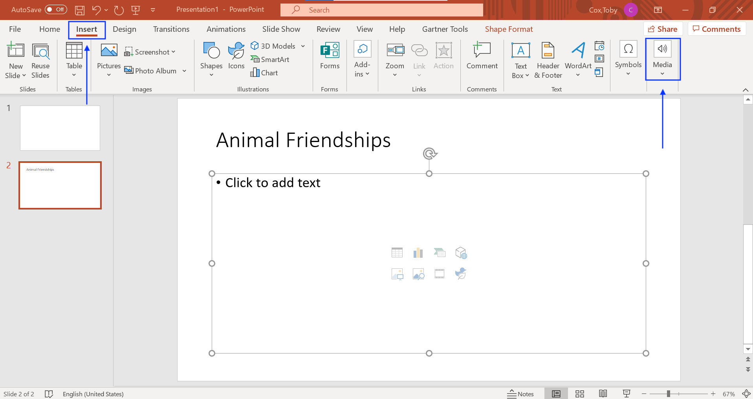Screen dimensions: 753x399
Task: Start presentation from beginning icon
Action: (x=136, y=10)
